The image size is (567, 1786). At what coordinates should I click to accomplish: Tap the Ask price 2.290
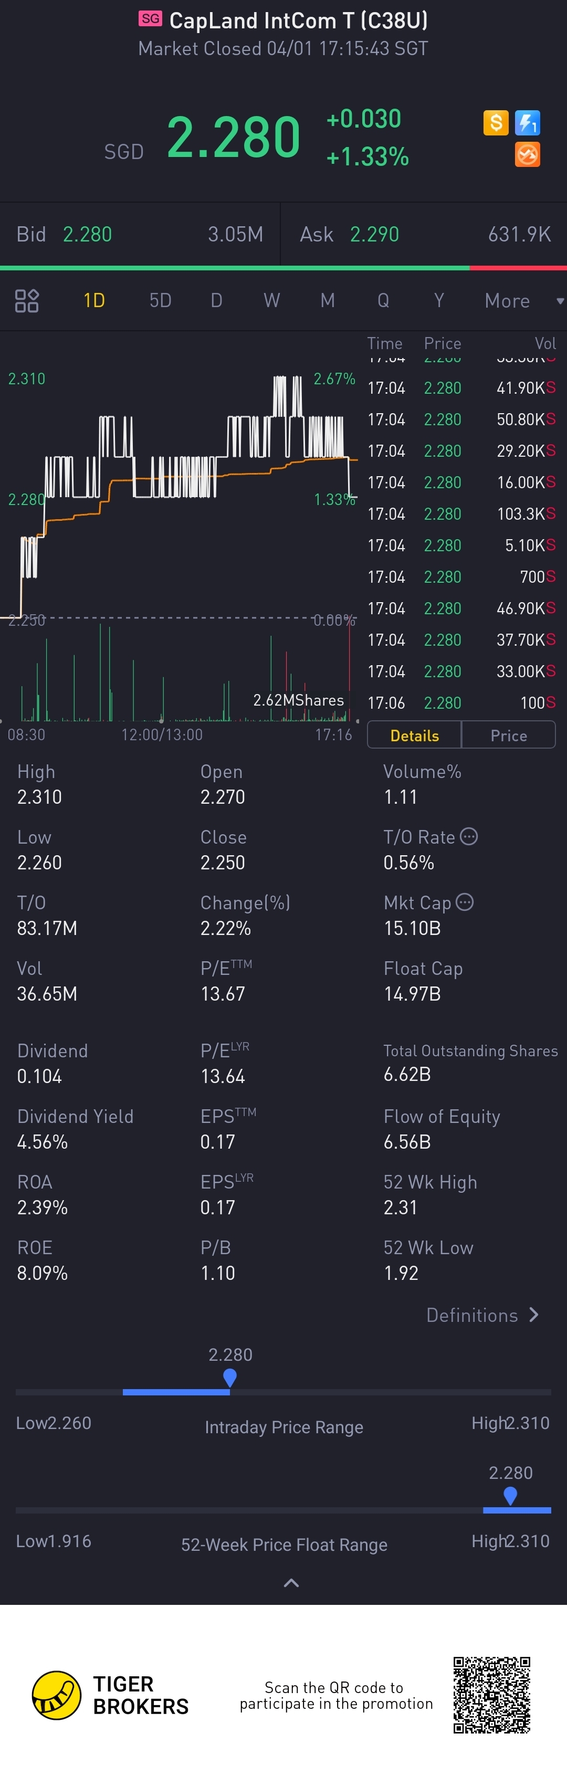[x=374, y=234]
